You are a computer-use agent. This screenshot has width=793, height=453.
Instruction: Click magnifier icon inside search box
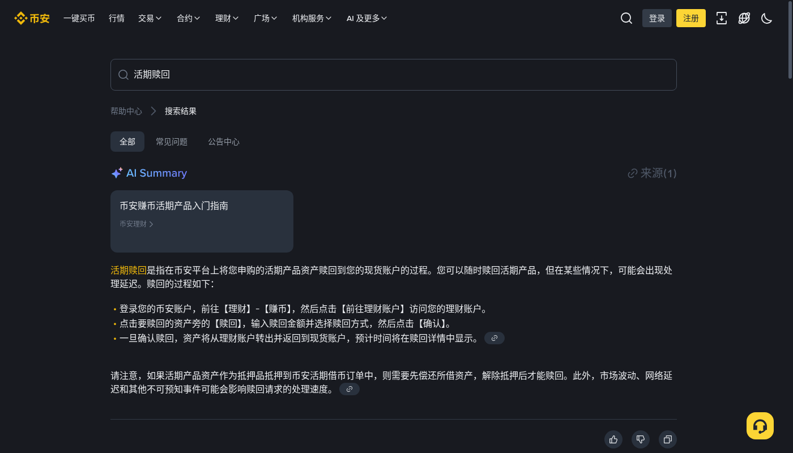[x=123, y=75]
